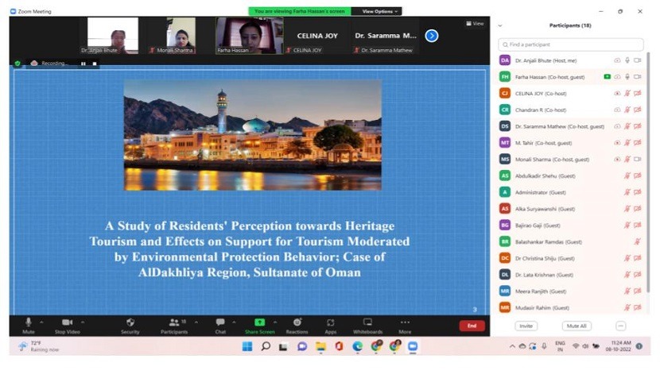
Task: Select Bajirao Gaji in participants list
Action: coord(571,225)
